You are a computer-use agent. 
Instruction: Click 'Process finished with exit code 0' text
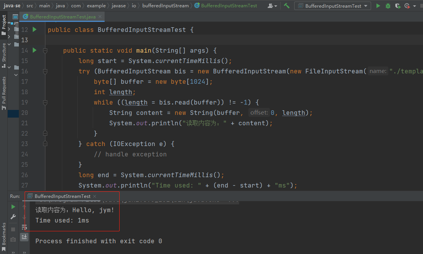click(x=99, y=241)
